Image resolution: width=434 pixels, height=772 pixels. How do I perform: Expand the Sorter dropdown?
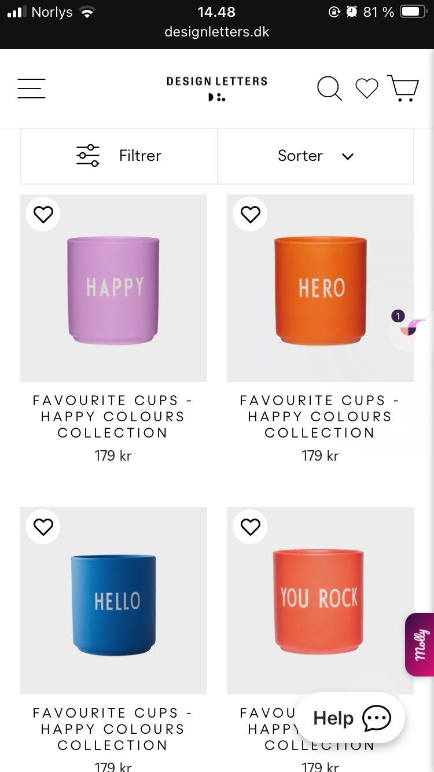(315, 156)
